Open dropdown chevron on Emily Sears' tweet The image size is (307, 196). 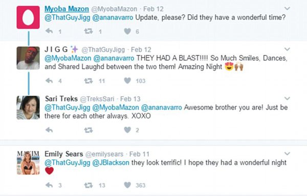pos(287,154)
